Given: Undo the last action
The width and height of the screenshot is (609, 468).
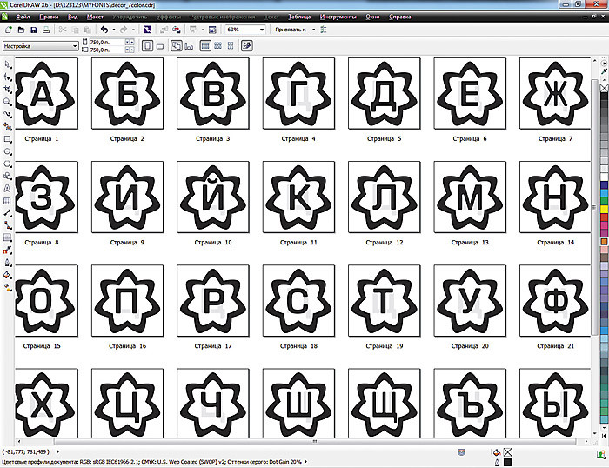Looking at the screenshot, I should click(x=104, y=30).
